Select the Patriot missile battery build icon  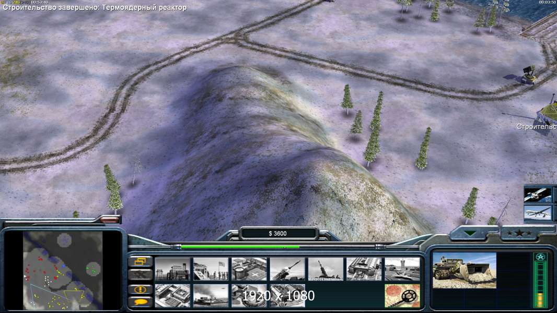pyautogui.click(x=287, y=269)
